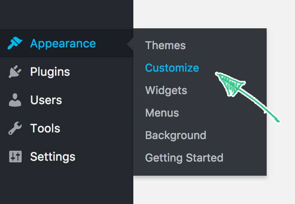295x204 pixels.
Task: Open the Settings sliders icon
Action: pyautogui.click(x=15, y=157)
